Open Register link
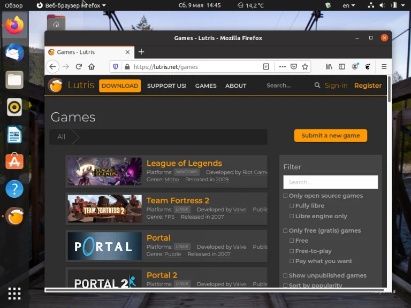This screenshot has height=308, width=411. pyautogui.click(x=368, y=86)
